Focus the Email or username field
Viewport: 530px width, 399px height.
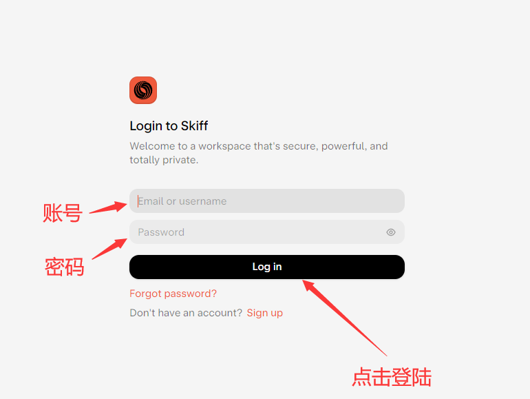[x=266, y=201]
